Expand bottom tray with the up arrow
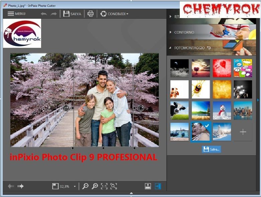Screen dimensions: 261x197 coord(131,193)
